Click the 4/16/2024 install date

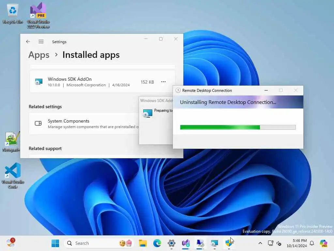[x=121, y=85]
